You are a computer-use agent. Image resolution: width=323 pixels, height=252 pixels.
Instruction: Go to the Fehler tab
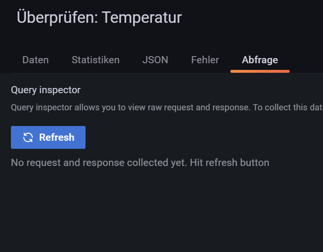click(205, 60)
